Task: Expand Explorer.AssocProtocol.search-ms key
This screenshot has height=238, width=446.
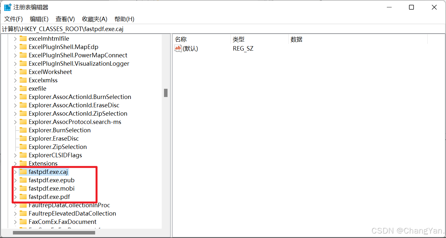Action: point(15,122)
